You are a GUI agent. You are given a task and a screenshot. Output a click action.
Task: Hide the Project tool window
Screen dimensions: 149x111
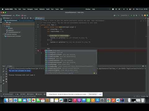point(33,18)
